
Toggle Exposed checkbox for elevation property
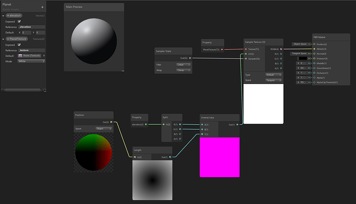(19, 21)
